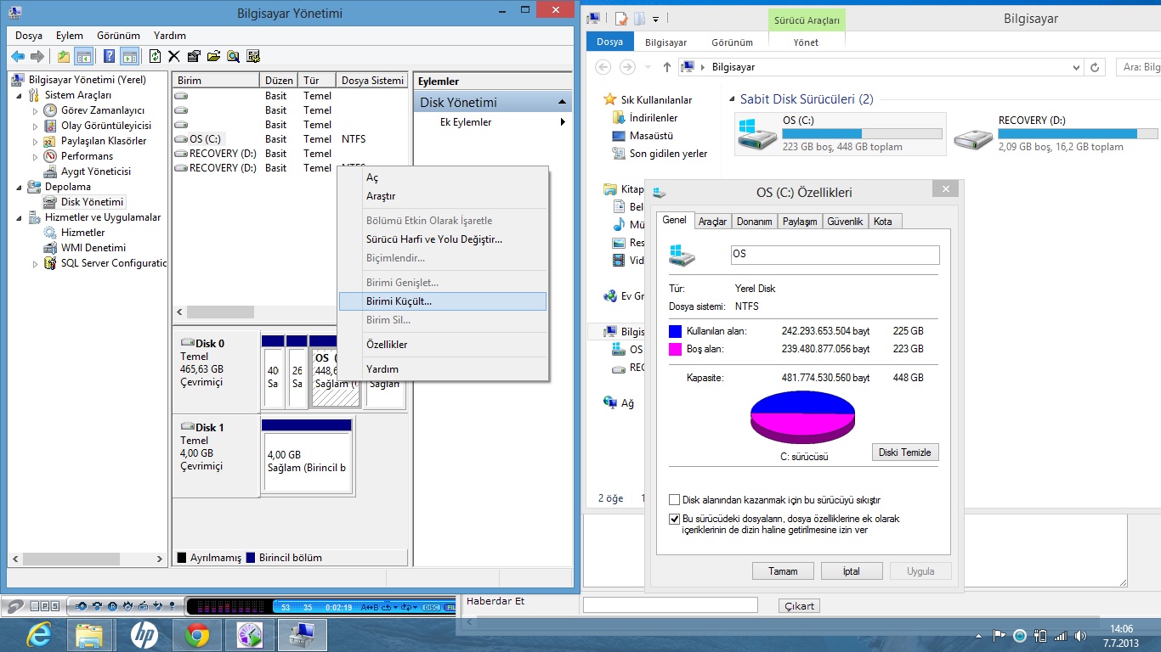
Task: Select the Aygıt Yöneticisi icon
Action: tap(51, 171)
